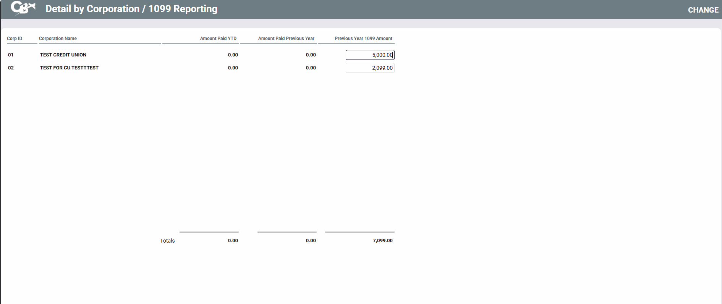This screenshot has width=722, height=304.
Task: Click the Previous Year 1099 Amount header
Action: point(363,39)
